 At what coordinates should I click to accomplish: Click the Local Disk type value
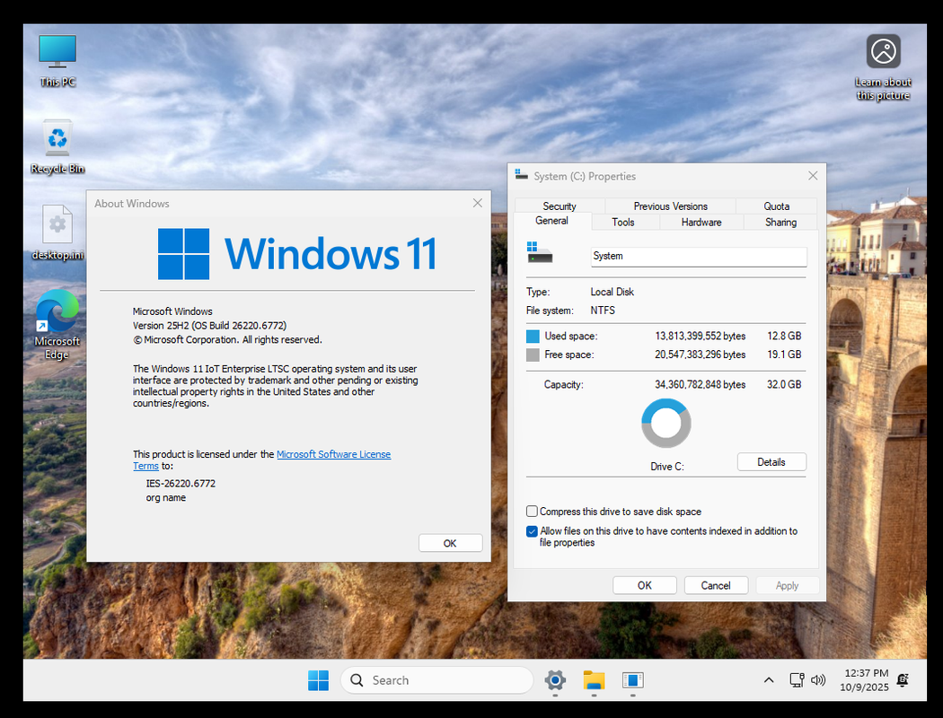(x=613, y=292)
